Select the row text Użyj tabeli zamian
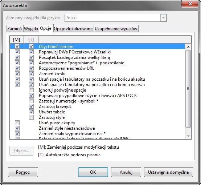 tap(56, 47)
